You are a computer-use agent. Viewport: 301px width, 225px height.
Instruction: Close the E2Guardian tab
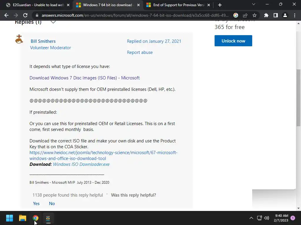pyautogui.click(x=68, y=5)
